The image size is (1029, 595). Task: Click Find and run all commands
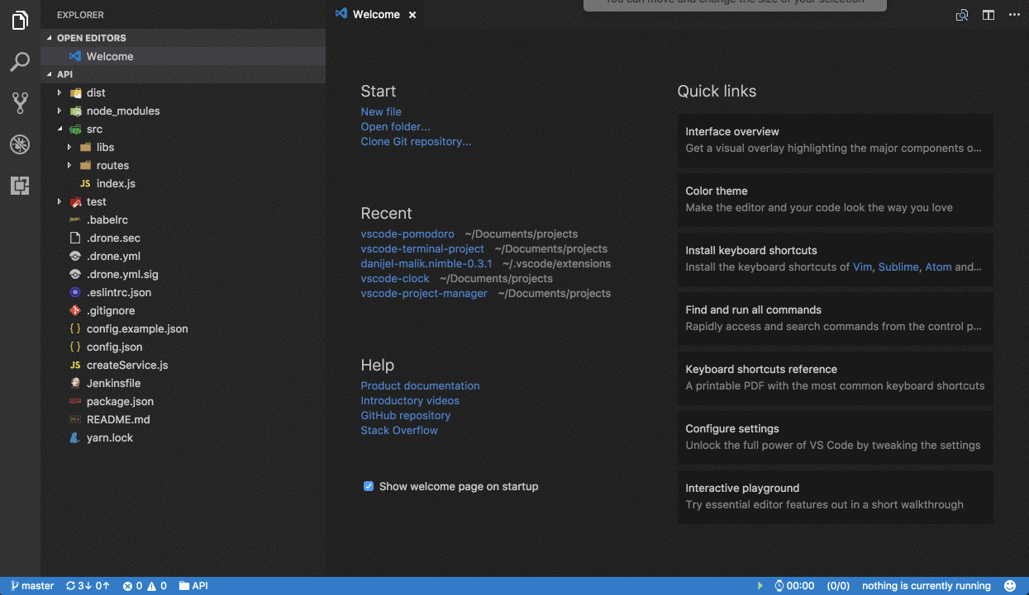click(x=836, y=319)
